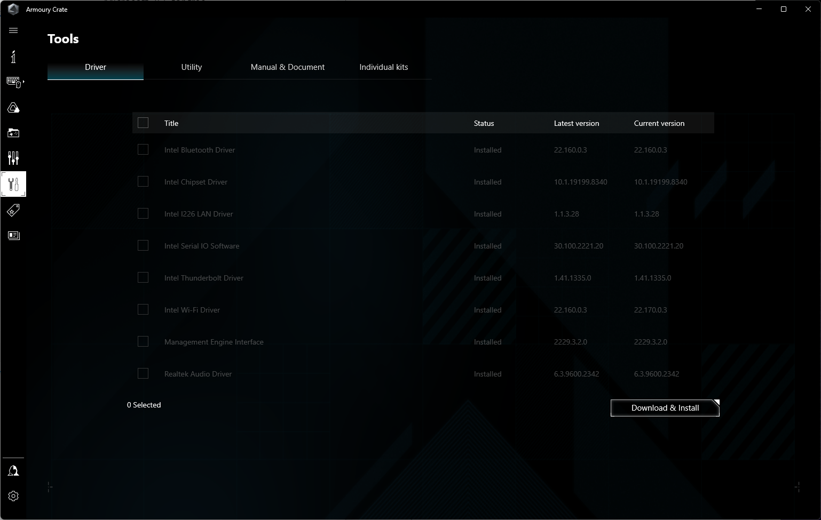The height and width of the screenshot is (520, 821).
Task: Click Chipset Driver latest version 10.1.19199.8340
Action: point(581,182)
